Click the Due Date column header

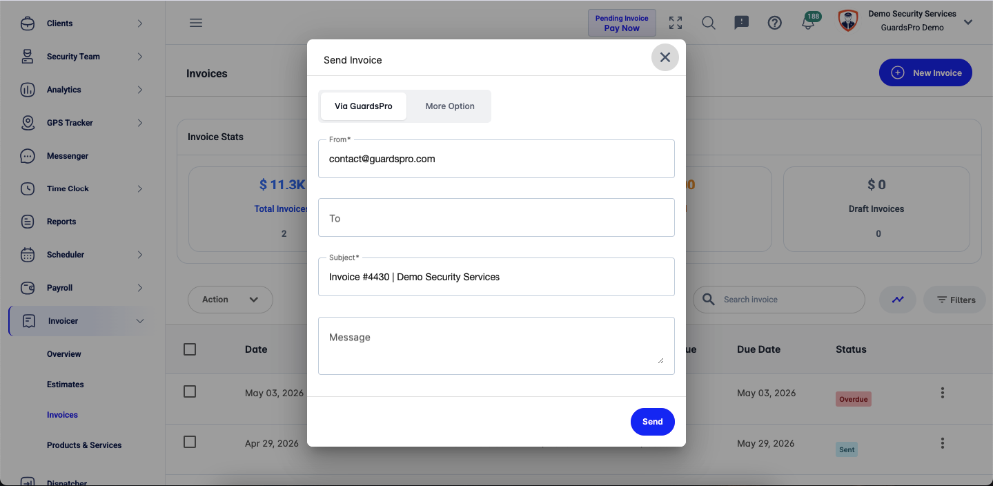tap(758, 349)
